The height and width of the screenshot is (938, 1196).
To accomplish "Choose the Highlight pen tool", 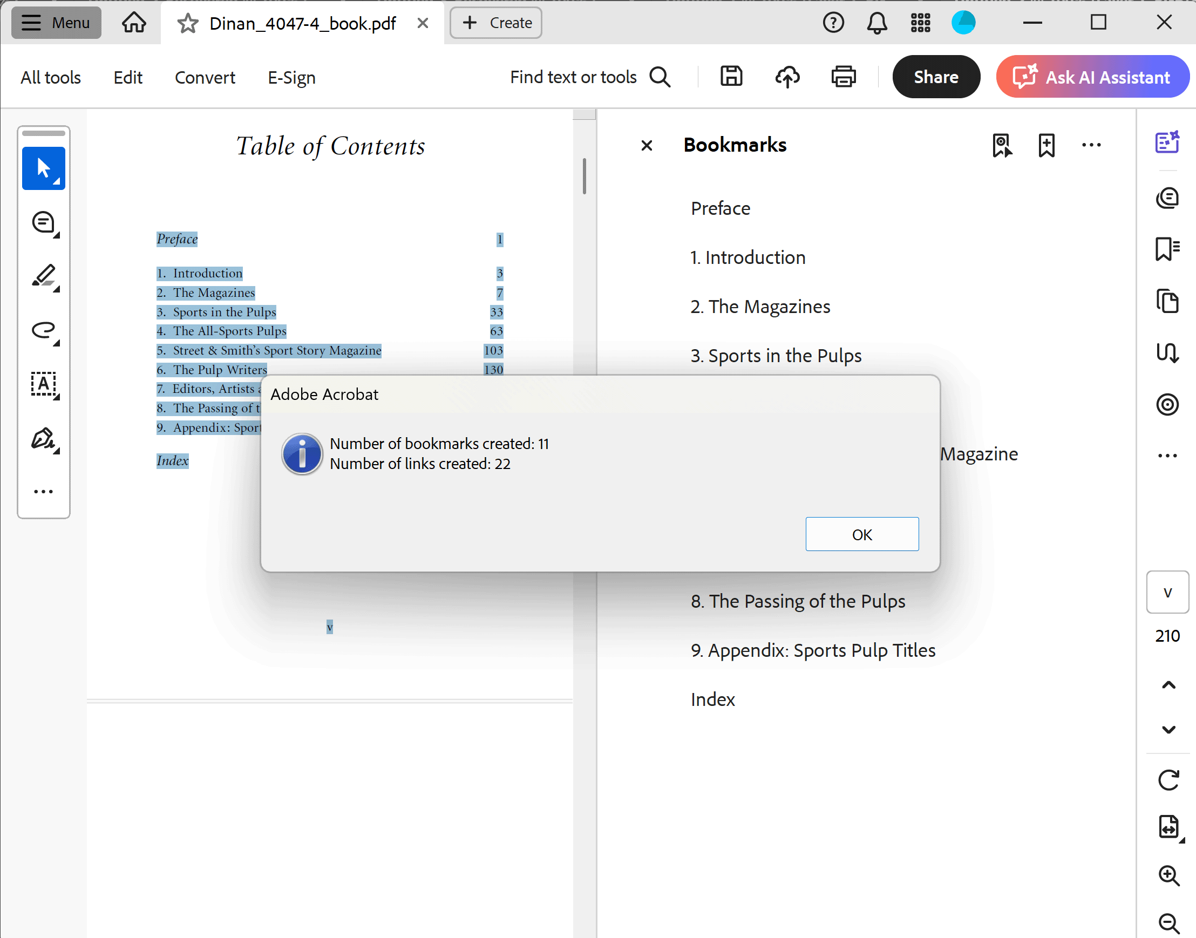I will (44, 277).
